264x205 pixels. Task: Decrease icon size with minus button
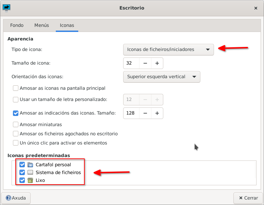tap(145, 63)
